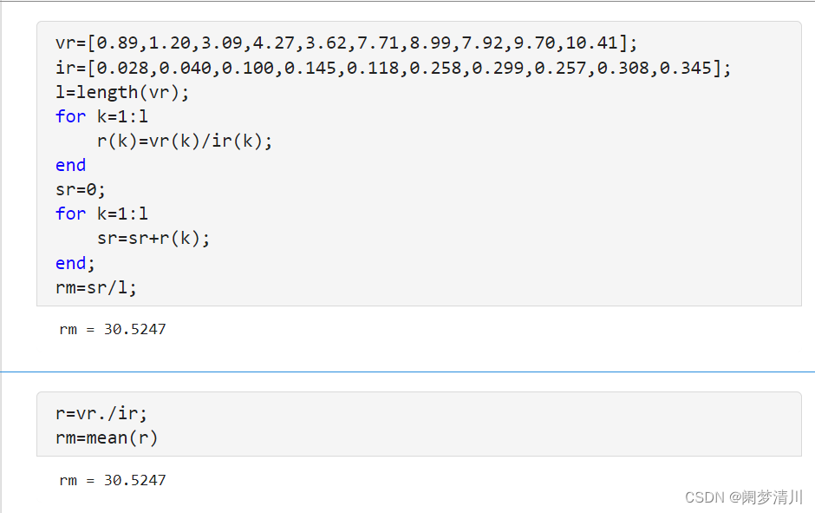Screen dimensions: 815x513
Task: Place cursor on l=length(vr); line
Action: [122, 92]
